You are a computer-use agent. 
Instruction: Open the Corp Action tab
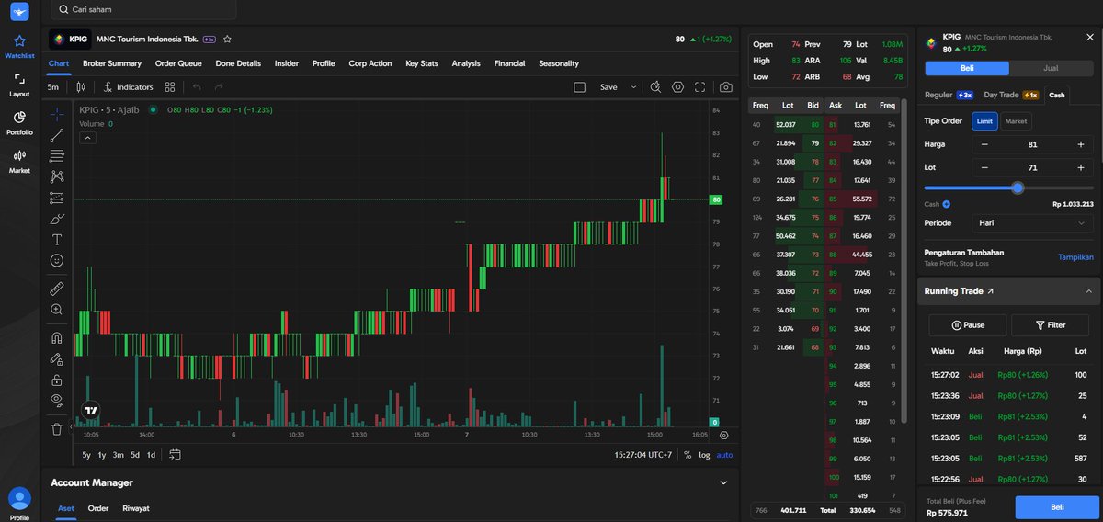pos(370,63)
